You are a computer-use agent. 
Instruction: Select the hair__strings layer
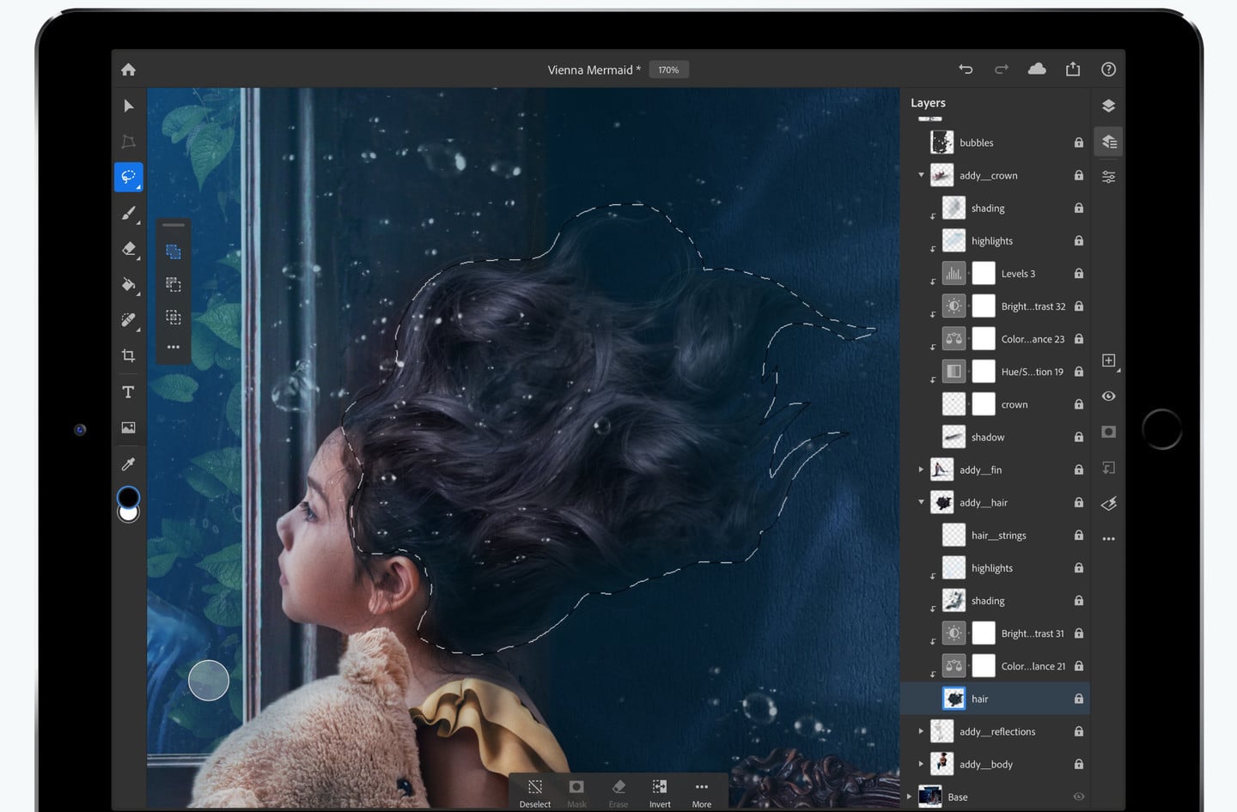pyautogui.click(x=998, y=535)
